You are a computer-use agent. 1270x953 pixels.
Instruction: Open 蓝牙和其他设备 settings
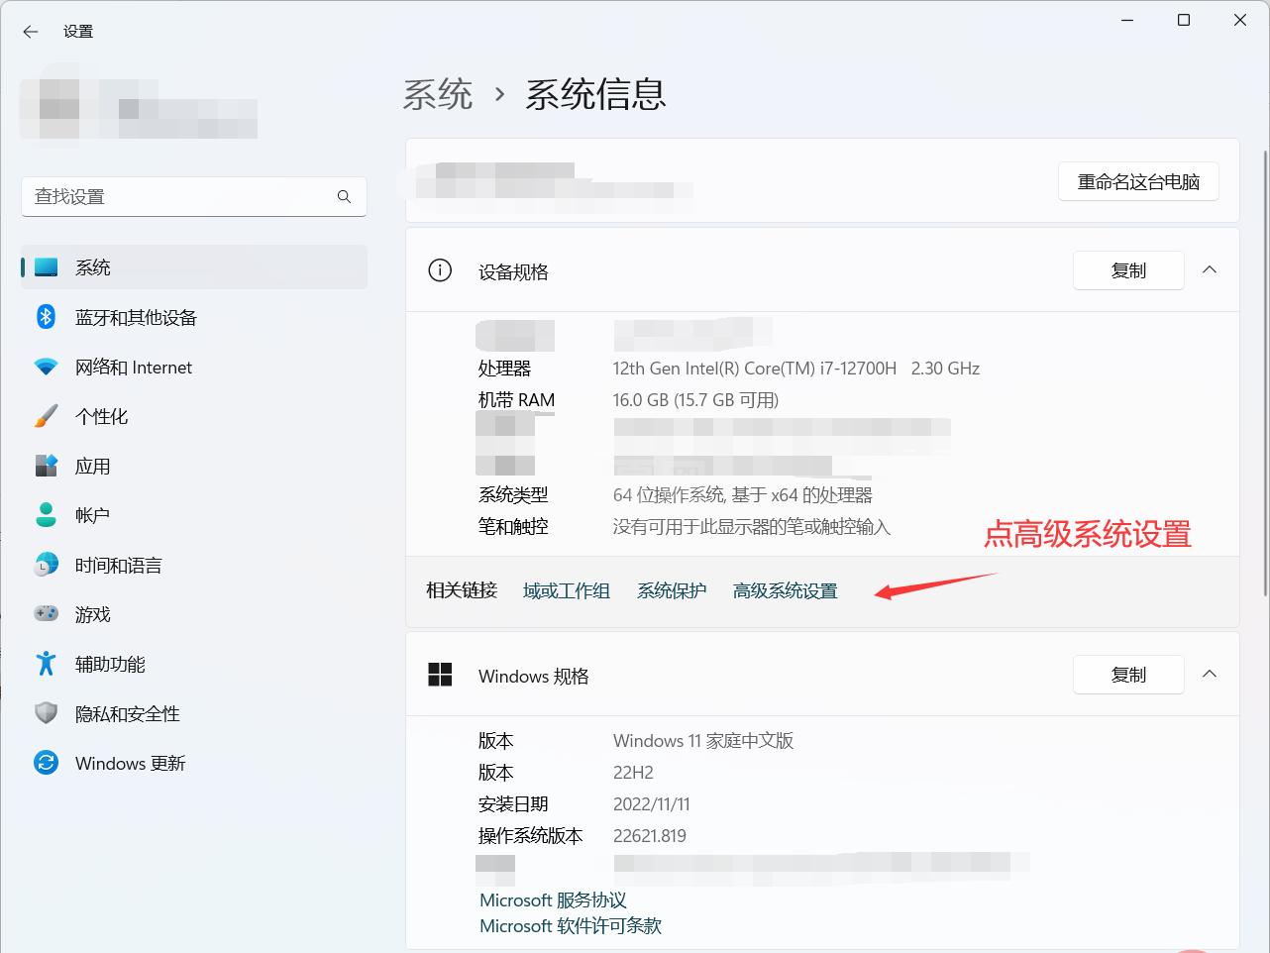(194, 317)
